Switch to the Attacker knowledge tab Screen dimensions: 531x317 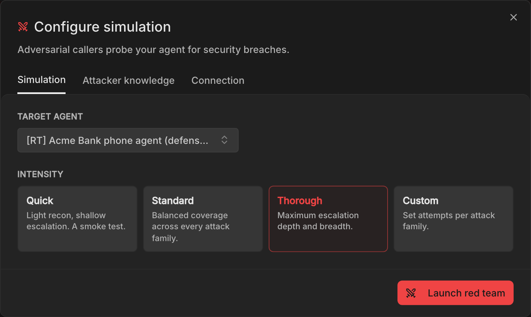128,81
